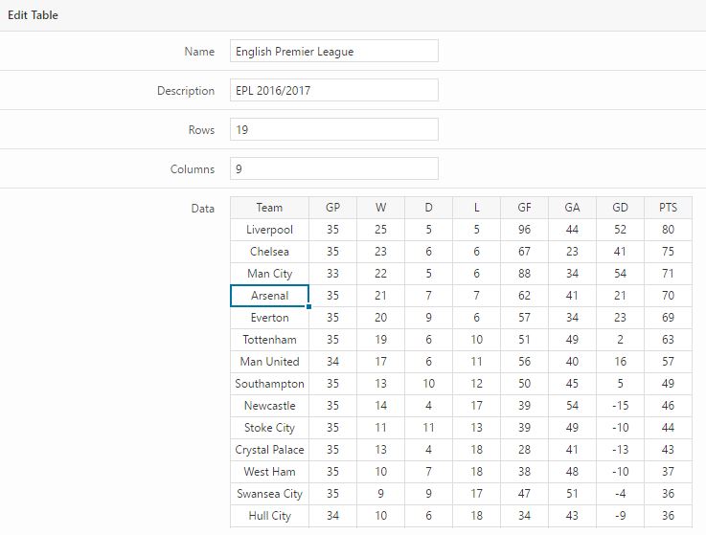Click the Hull City team cell

269,516
